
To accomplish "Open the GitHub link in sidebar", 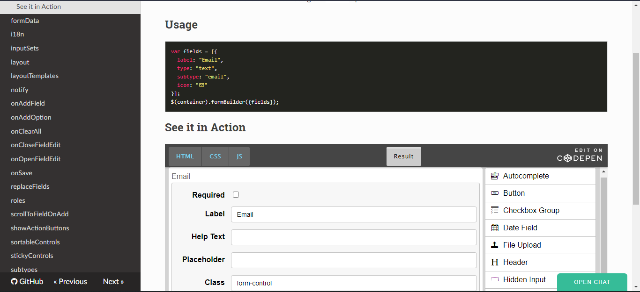I will tap(27, 281).
